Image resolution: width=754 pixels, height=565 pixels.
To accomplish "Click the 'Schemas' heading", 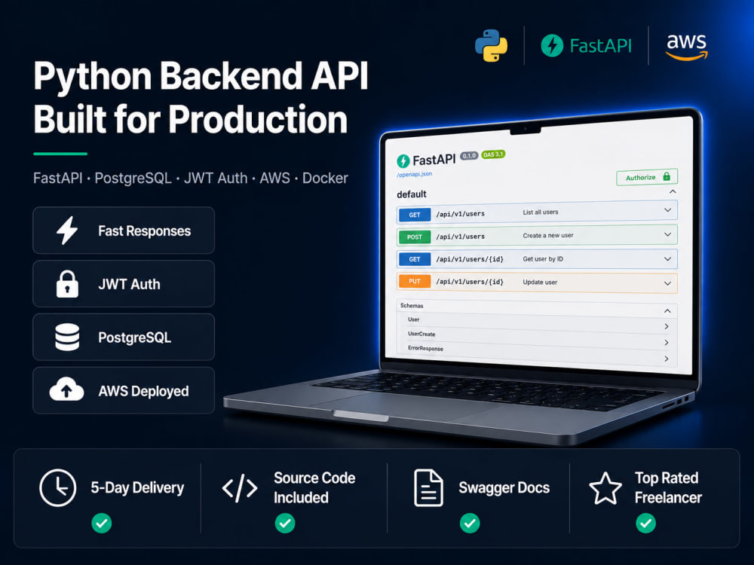I will click(412, 306).
